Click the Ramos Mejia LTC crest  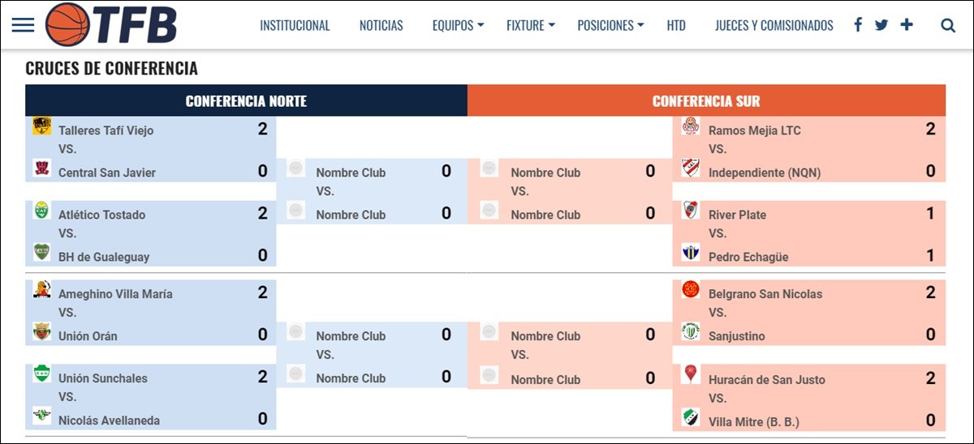[691, 126]
